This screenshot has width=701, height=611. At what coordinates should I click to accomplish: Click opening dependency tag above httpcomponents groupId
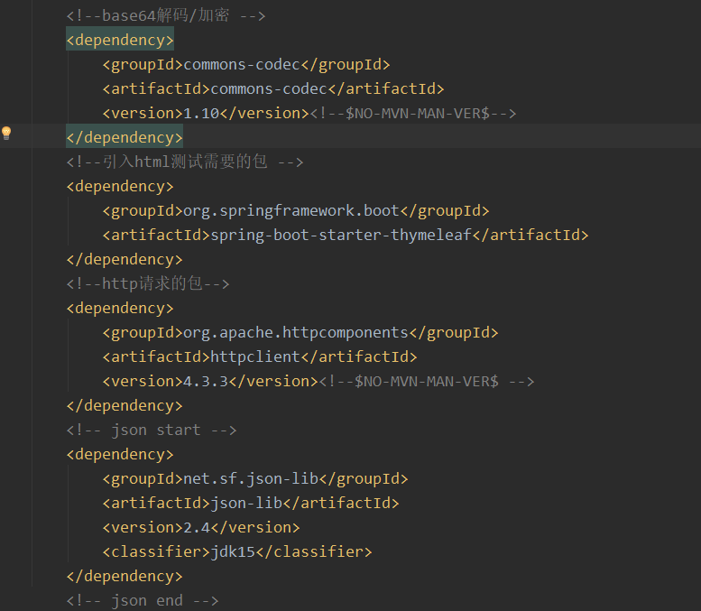[120, 308]
